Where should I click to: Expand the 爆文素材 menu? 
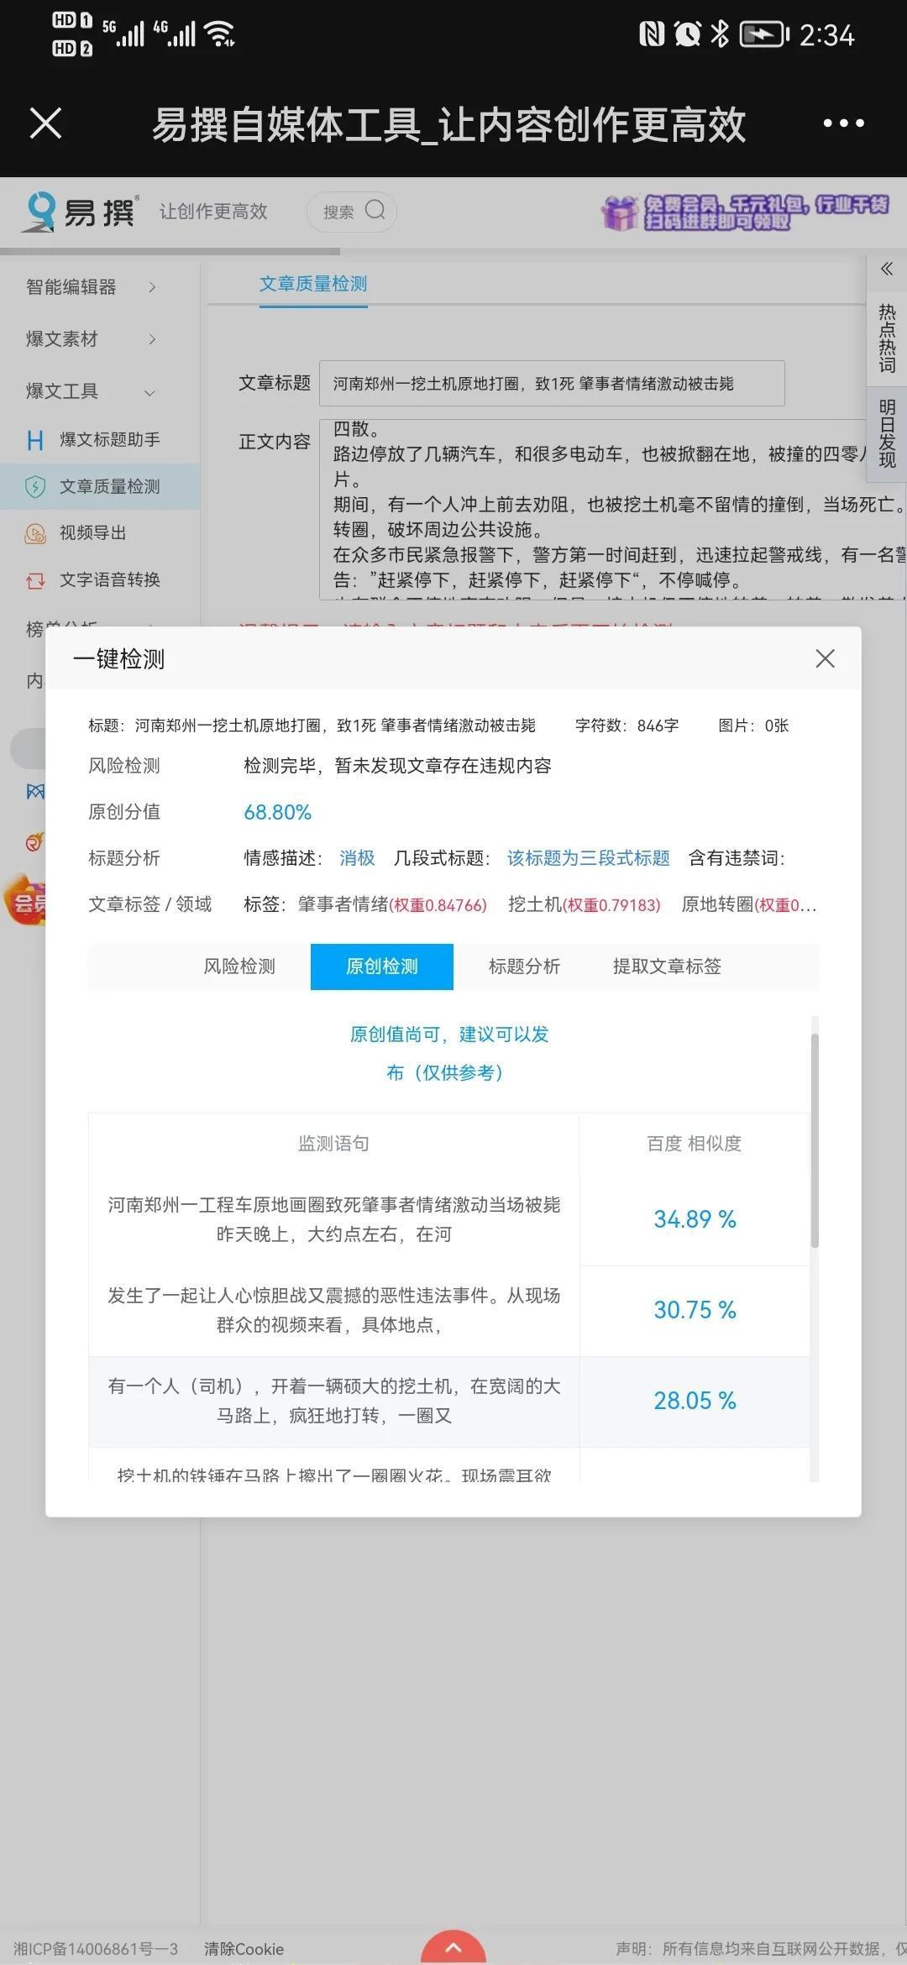point(91,338)
